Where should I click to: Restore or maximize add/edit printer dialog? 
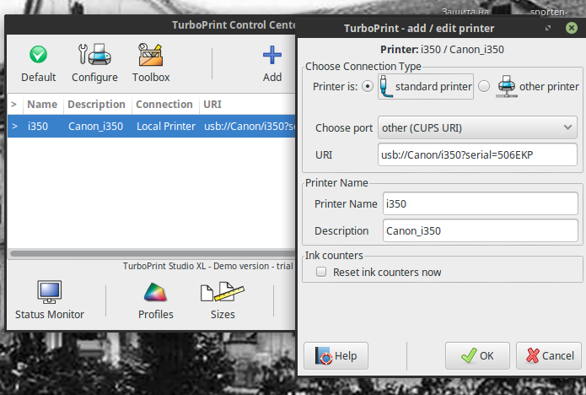(x=548, y=28)
